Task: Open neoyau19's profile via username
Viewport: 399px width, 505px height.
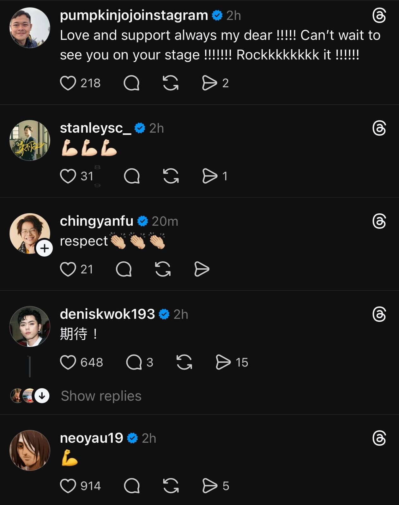Action: [x=91, y=438]
